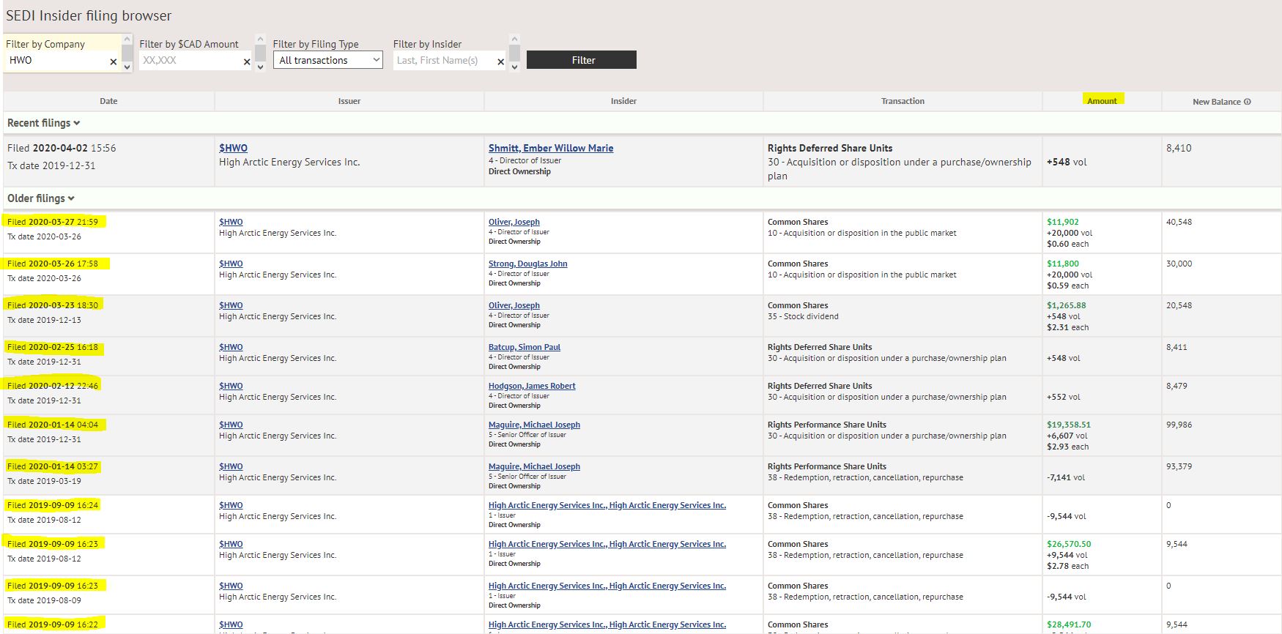Clear the Filter by Company field with X

(x=113, y=62)
